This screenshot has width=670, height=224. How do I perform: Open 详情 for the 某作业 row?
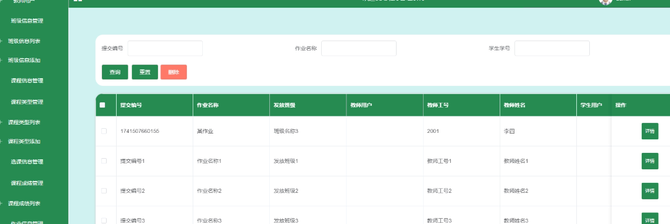(x=649, y=131)
